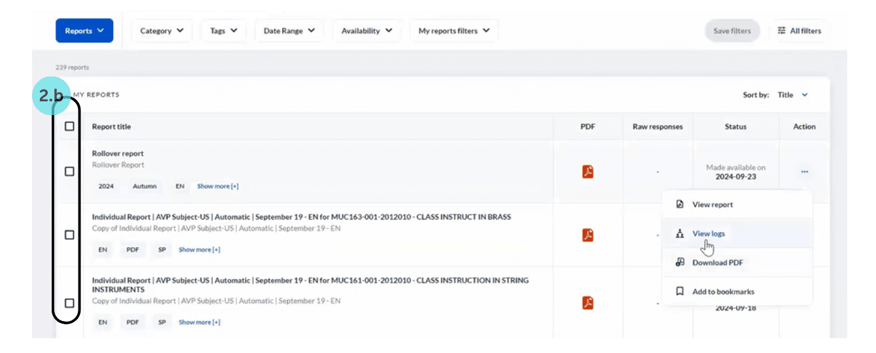This screenshot has width=876, height=353.
Task: Open PDF icon for CLASS INSTRUCTION IN STRING INSTRUMENTS report
Action: 587,303
